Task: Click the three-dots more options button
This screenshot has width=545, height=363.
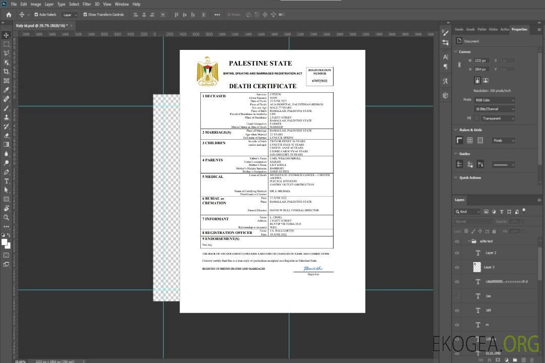Action: coord(217,15)
